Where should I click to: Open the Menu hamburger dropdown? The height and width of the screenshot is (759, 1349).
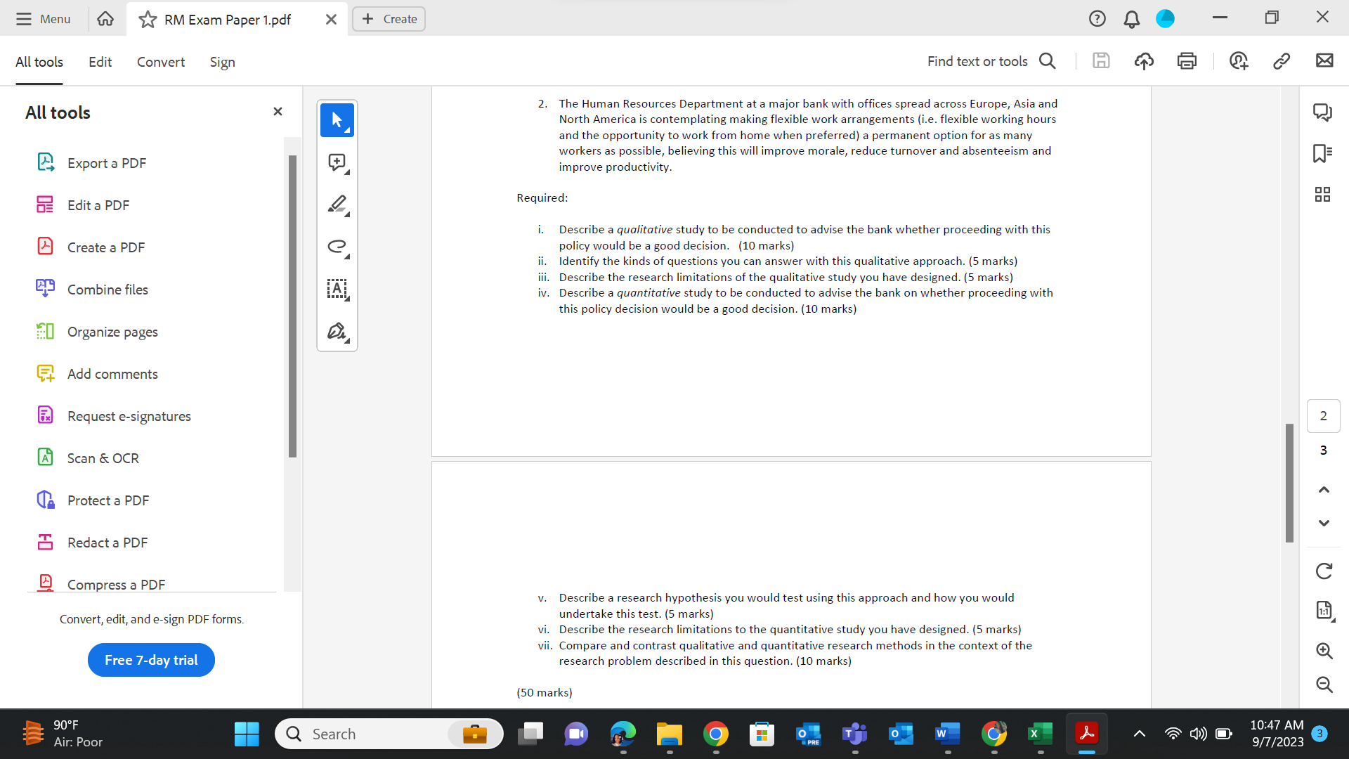44,19
